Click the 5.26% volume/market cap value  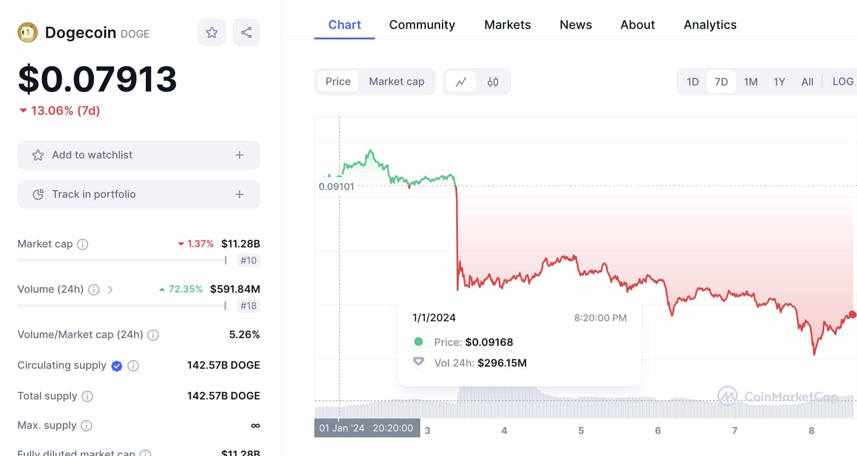point(244,335)
